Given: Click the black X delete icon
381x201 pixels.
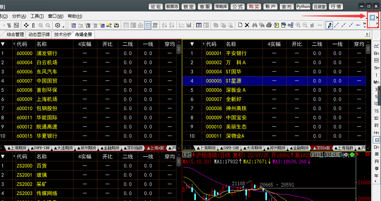Looking at the screenshot, I should click(x=247, y=25).
